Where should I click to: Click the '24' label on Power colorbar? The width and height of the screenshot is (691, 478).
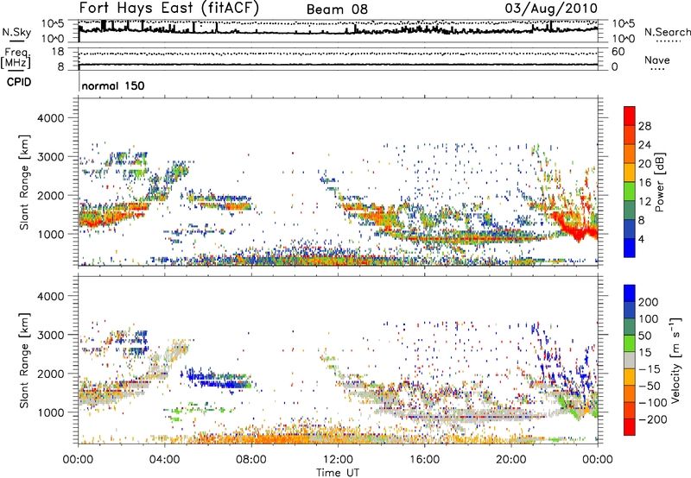coord(644,145)
